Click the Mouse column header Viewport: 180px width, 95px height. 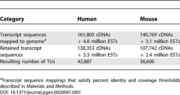click(149, 19)
